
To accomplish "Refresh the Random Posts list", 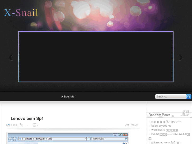I will [x=186, y=113].
